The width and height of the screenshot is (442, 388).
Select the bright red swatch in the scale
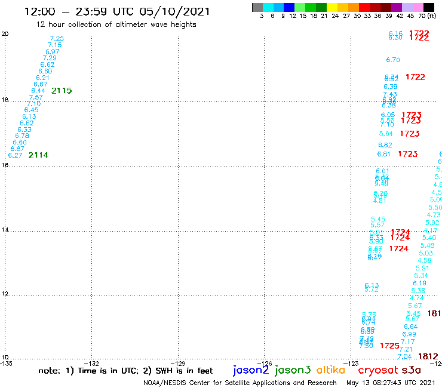364,7
